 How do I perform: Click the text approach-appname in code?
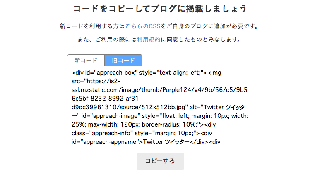coord(110,142)
